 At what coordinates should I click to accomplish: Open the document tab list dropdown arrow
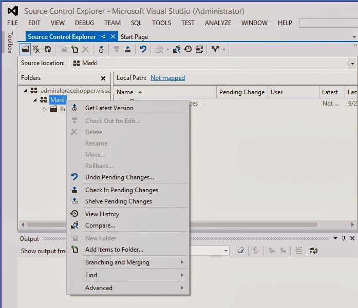354,37
